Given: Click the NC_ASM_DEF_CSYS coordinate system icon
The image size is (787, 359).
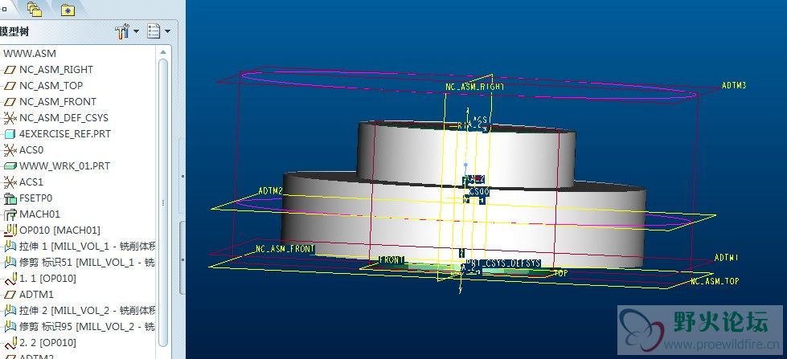Looking at the screenshot, I should coord(10,118).
